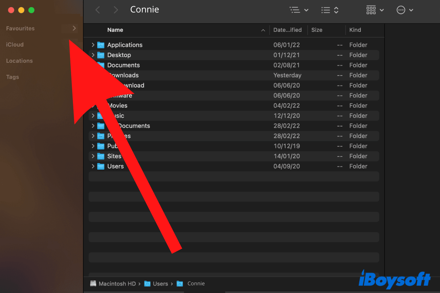
Task: Click the Users folder icon in path bar
Action: pyautogui.click(x=147, y=283)
